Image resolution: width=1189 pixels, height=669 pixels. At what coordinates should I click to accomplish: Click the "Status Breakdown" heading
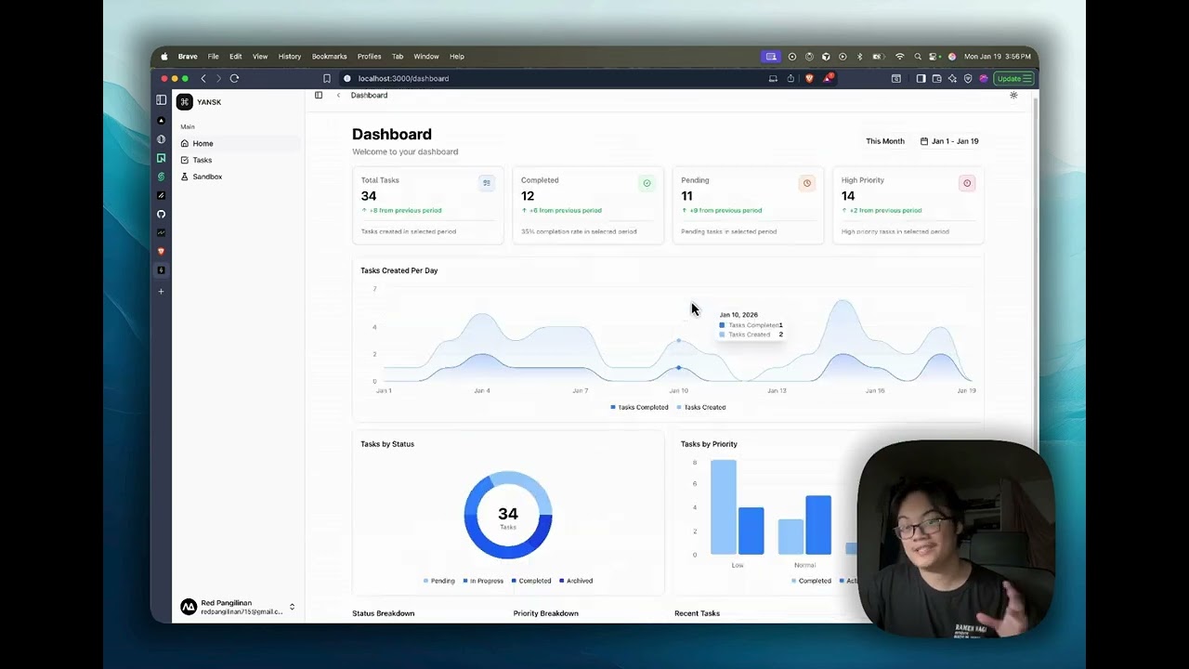pyautogui.click(x=384, y=613)
